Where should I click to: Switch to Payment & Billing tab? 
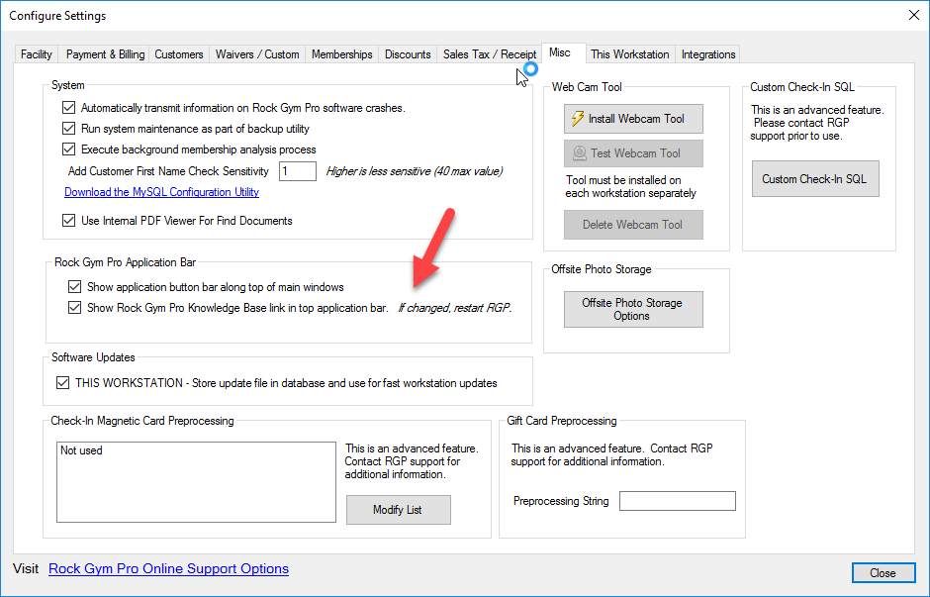coord(105,54)
